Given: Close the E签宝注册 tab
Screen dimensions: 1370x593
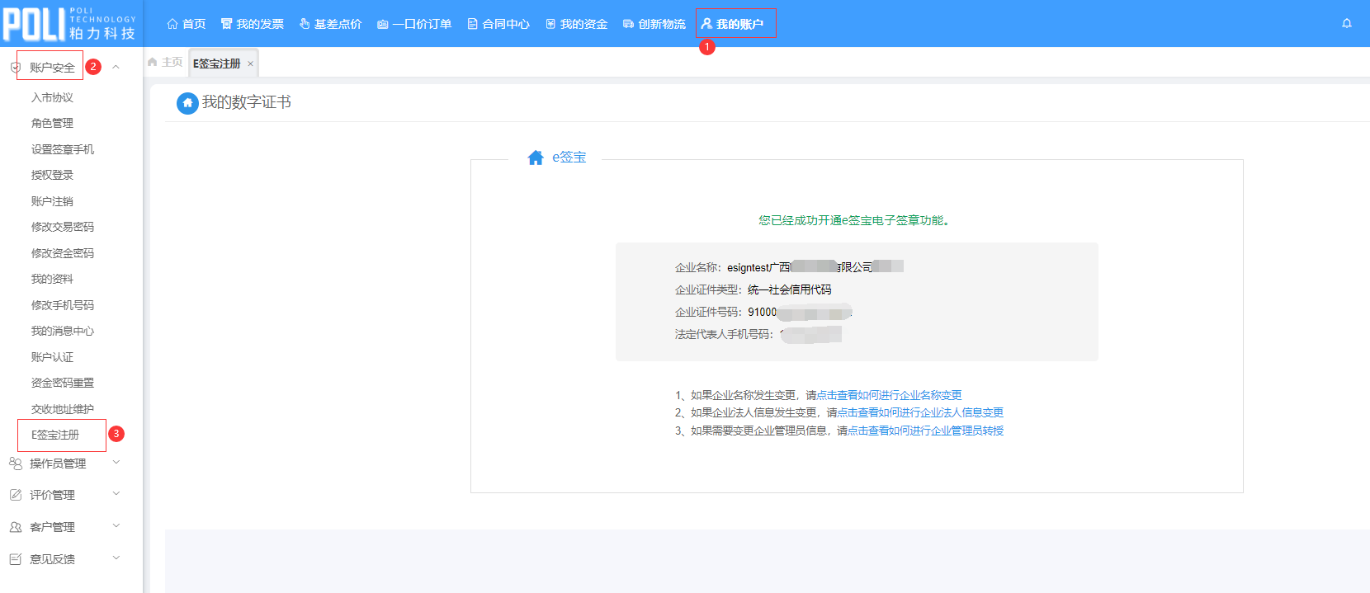Looking at the screenshot, I should 250,64.
